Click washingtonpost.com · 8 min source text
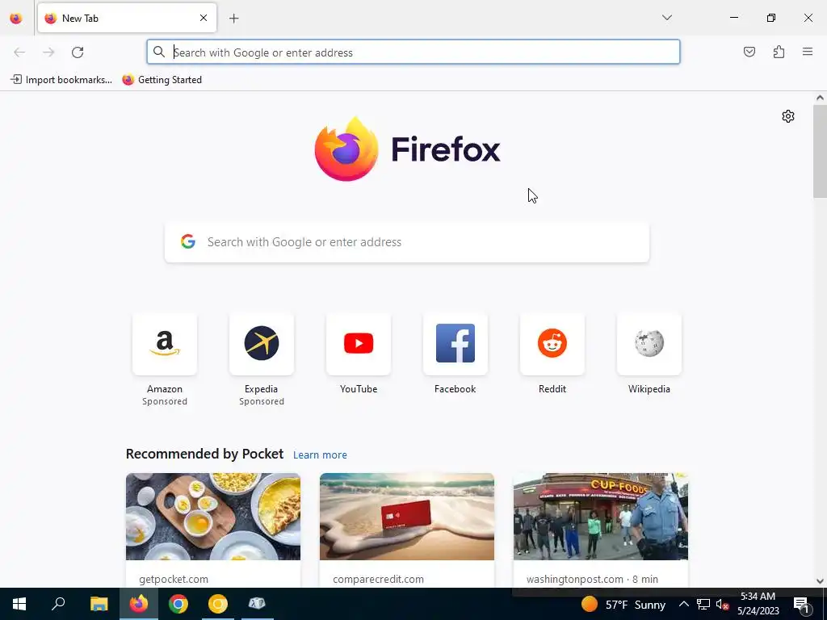This screenshot has width=827, height=620. [592, 579]
